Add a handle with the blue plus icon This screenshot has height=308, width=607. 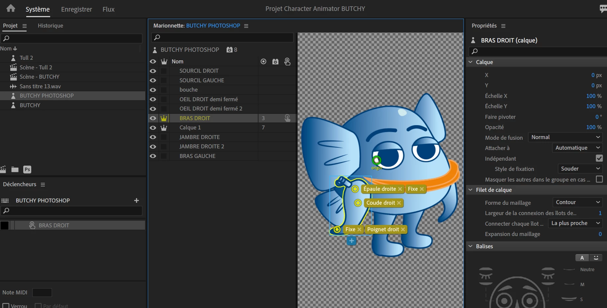[352, 241]
